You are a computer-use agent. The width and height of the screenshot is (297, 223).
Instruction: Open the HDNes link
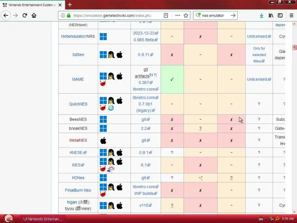[x=78, y=178]
